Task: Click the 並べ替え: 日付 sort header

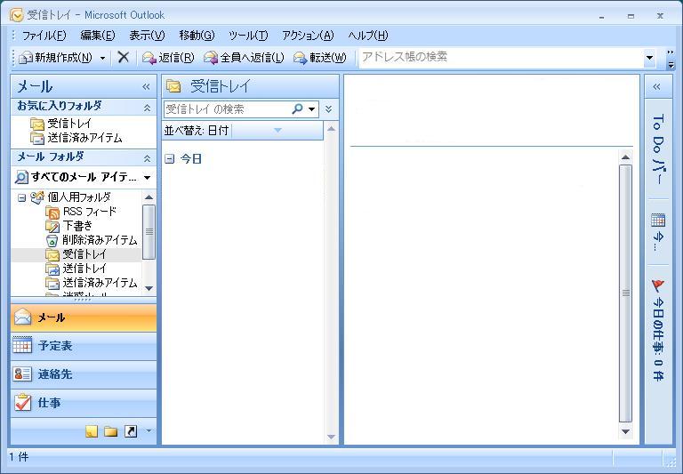Action: [x=197, y=130]
